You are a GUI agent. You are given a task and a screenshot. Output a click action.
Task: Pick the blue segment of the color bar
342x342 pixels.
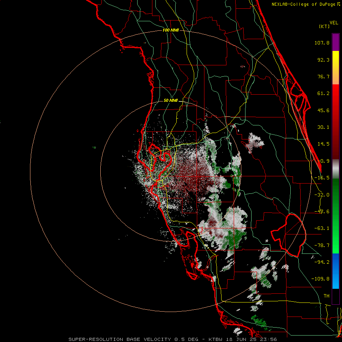(336, 271)
